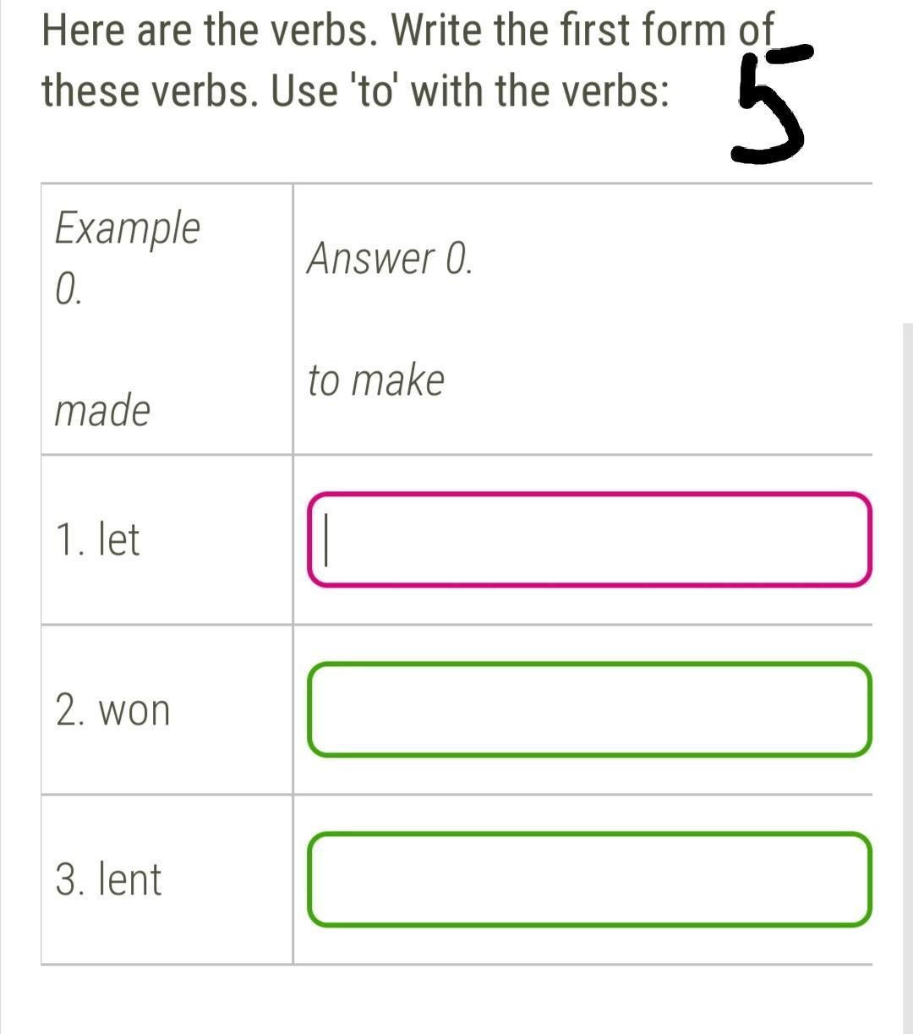913x1034 pixels.
Task: Click the handwritten number 5 annotation
Action: tap(768, 106)
